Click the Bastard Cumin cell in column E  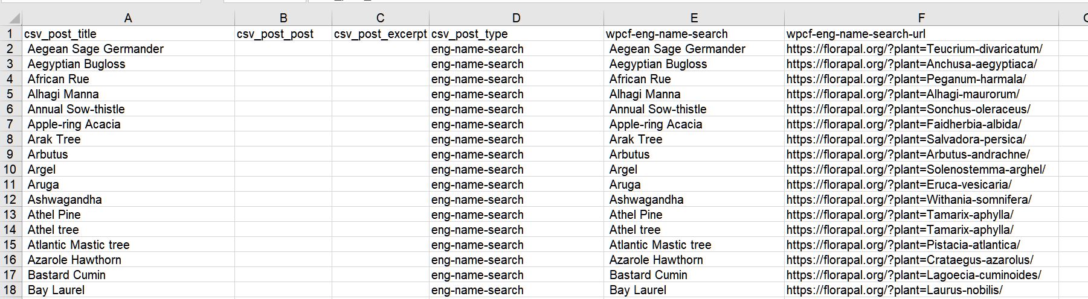tap(694, 275)
